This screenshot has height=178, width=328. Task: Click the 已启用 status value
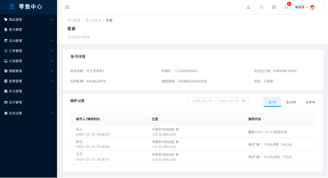268,81
